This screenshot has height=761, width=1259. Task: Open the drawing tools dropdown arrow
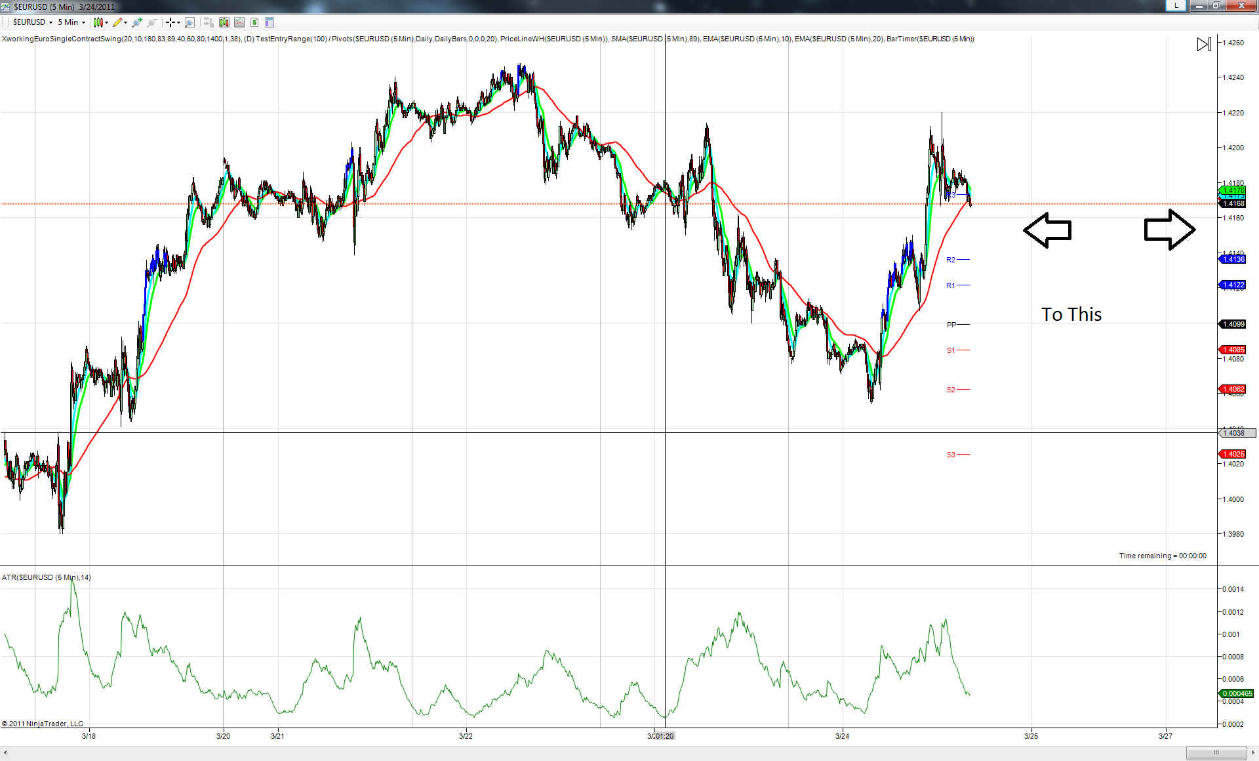[x=126, y=22]
